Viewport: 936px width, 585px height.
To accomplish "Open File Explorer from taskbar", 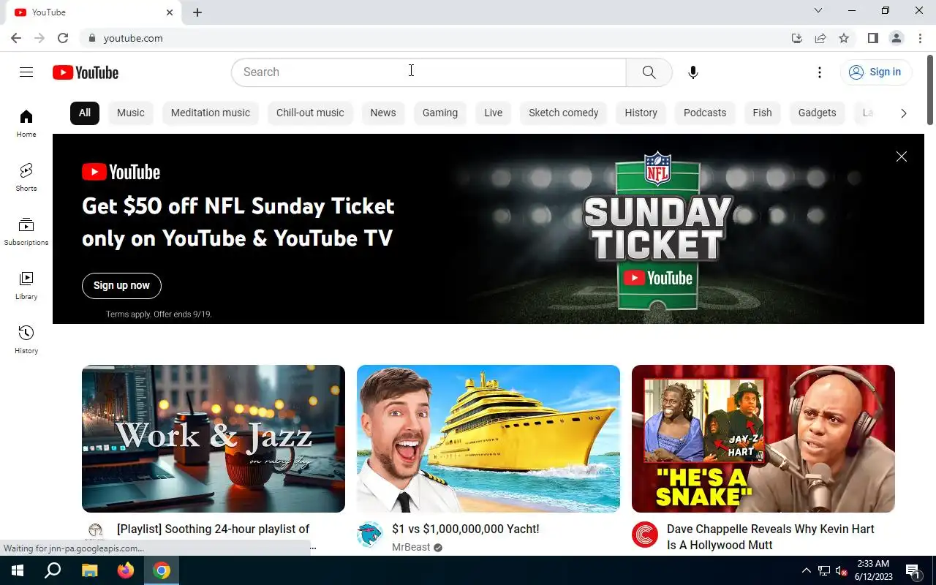I will [89, 570].
